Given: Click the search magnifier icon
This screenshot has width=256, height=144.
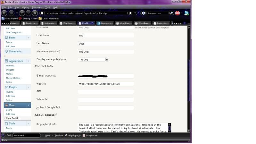Looking at the screenshot, I should click(x=171, y=13).
